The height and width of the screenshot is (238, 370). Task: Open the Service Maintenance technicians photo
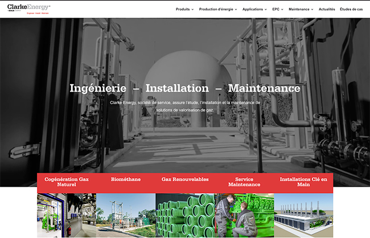[244, 215]
